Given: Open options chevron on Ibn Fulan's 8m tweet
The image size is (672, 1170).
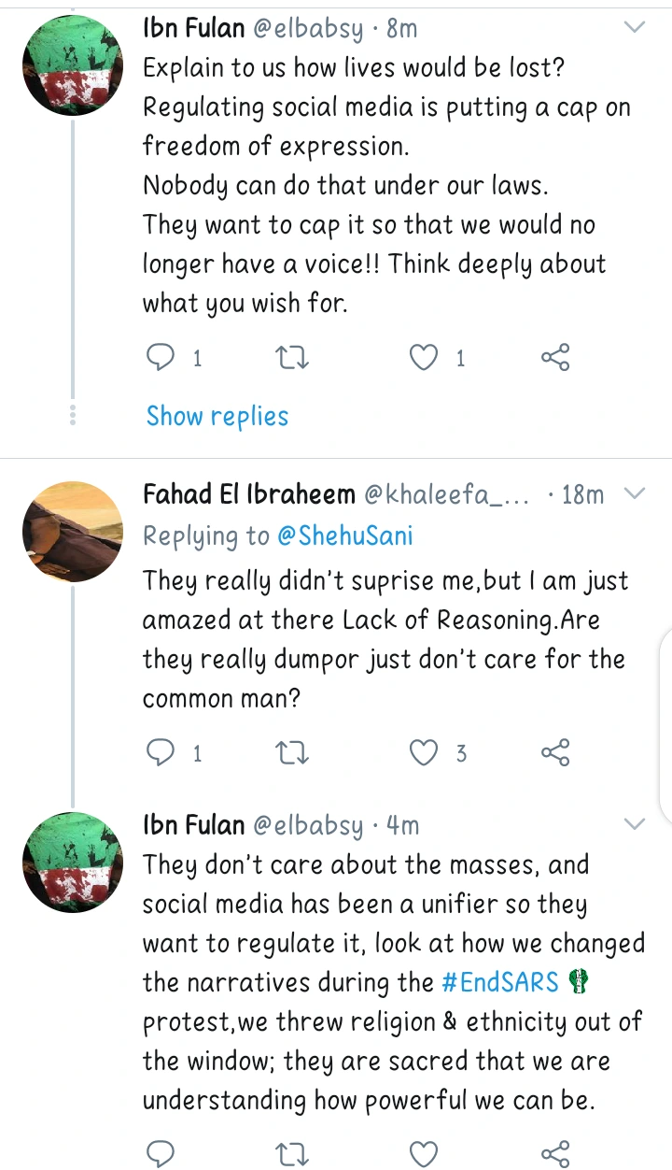Looking at the screenshot, I should pyautogui.click(x=635, y=28).
